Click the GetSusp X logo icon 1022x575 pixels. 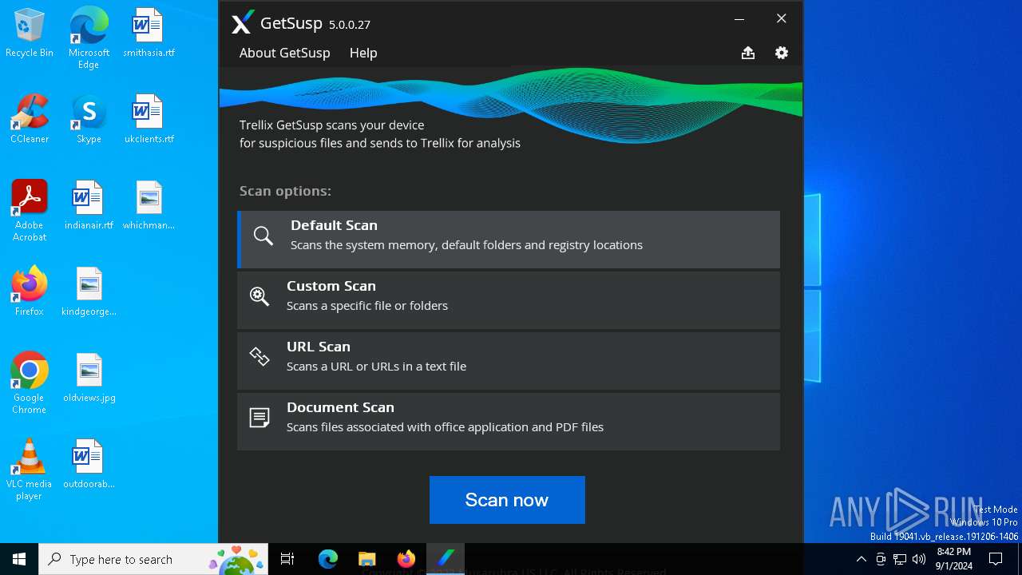pos(243,23)
